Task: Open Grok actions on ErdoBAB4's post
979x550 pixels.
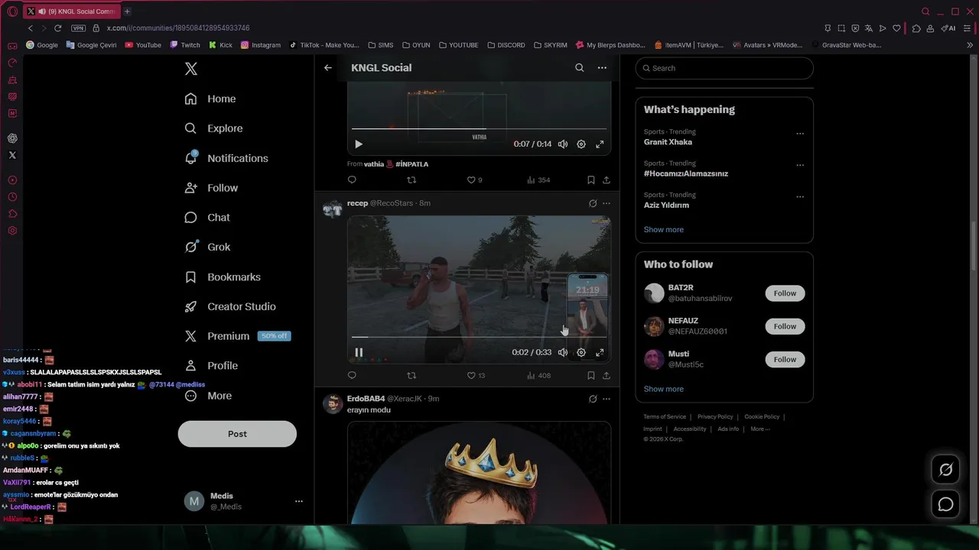Action: 593,399
